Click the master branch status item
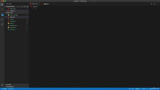The width and height of the screenshot is (160, 90). pos(4,89)
